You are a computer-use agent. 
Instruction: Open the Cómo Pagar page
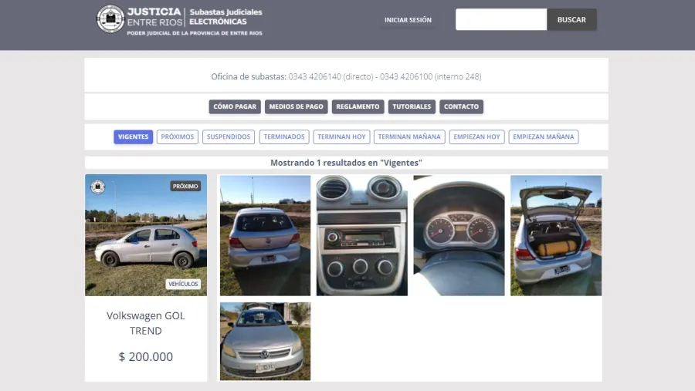click(x=234, y=106)
